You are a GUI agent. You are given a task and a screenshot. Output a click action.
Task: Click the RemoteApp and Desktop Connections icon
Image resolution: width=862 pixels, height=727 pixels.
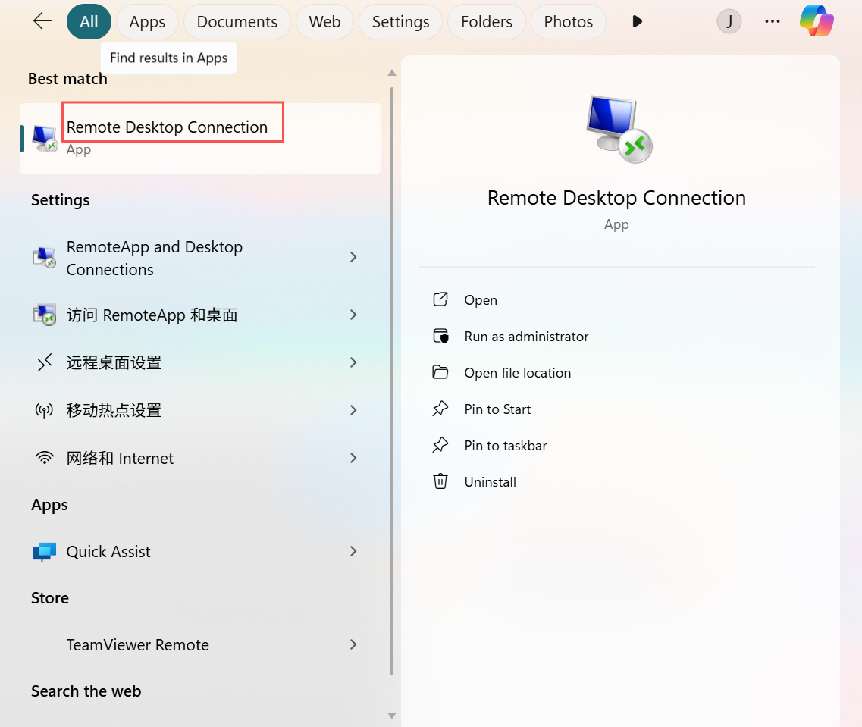click(x=45, y=257)
